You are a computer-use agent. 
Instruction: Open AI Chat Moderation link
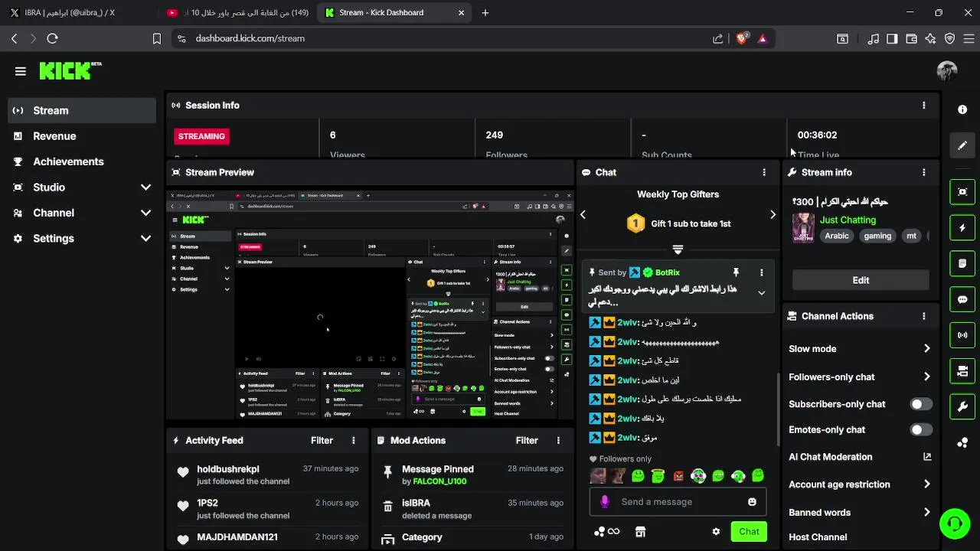[x=860, y=457]
